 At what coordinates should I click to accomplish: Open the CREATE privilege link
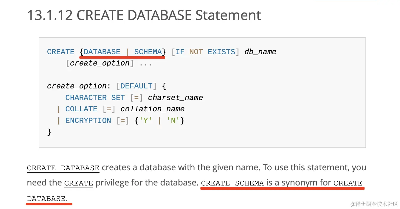(x=79, y=183)
